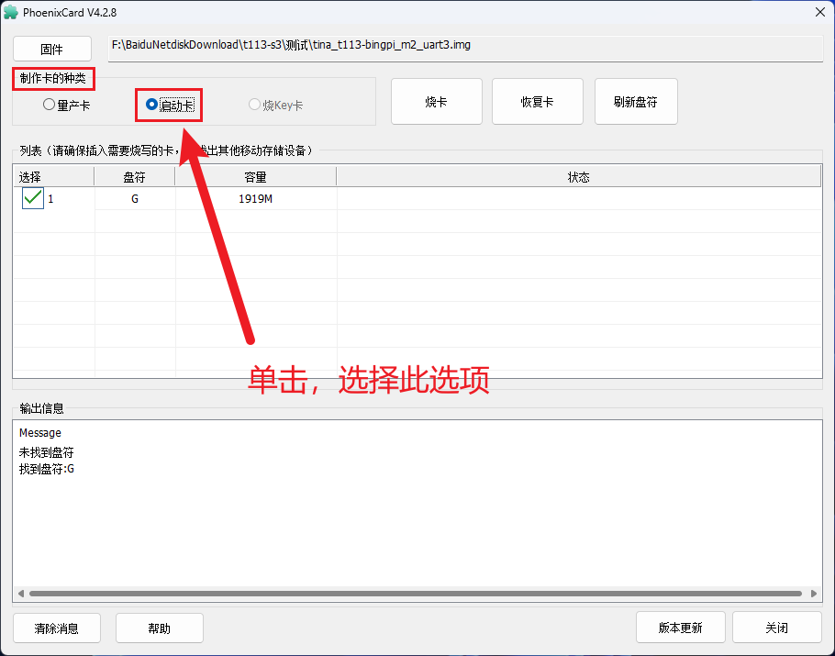This screenshot has height=656, width=835.
Task: Click the output scrollbar left arrow
Action: coord(21,594)
